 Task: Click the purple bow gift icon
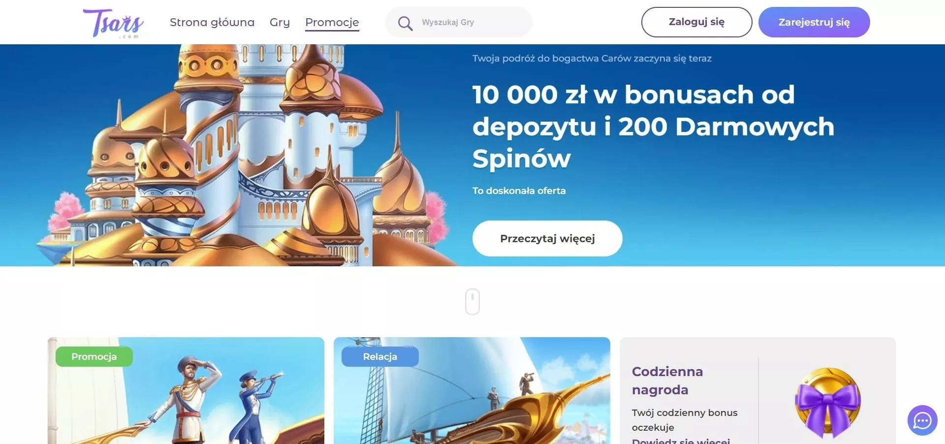(x=828, y=402)
